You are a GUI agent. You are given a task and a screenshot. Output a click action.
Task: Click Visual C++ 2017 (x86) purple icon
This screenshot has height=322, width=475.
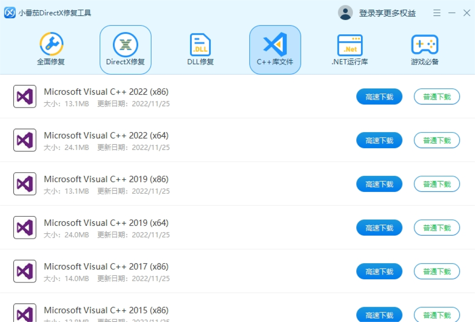25,271
